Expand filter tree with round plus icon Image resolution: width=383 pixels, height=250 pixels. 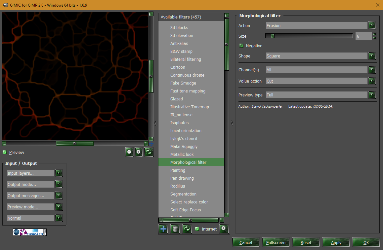point(224,229)
